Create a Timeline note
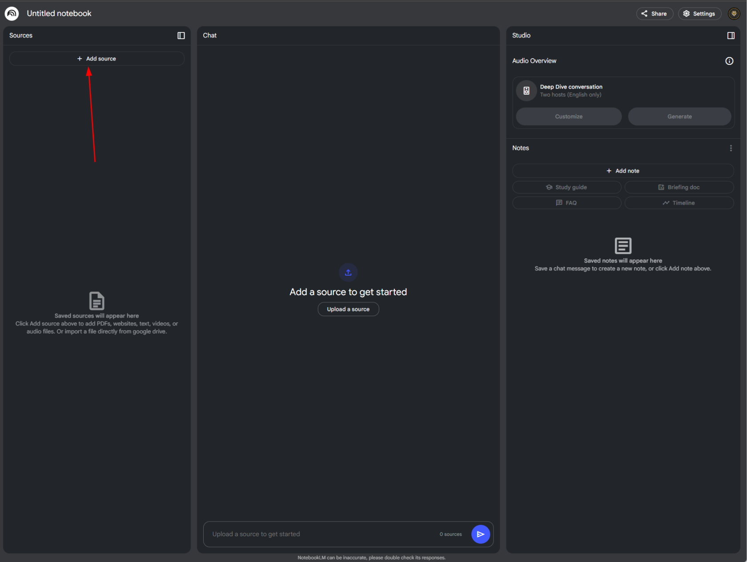 click(x=679, y=203)
